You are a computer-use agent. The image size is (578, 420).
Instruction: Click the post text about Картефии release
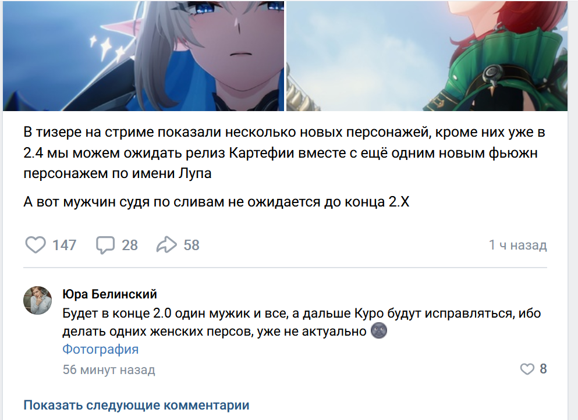click(284, 152)
